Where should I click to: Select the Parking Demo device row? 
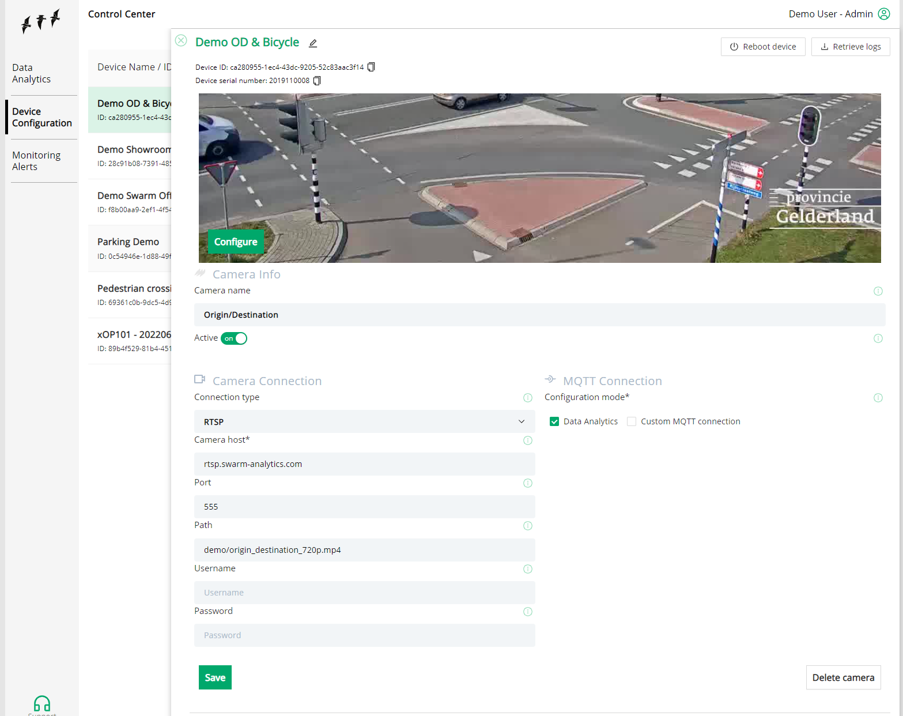130,248
